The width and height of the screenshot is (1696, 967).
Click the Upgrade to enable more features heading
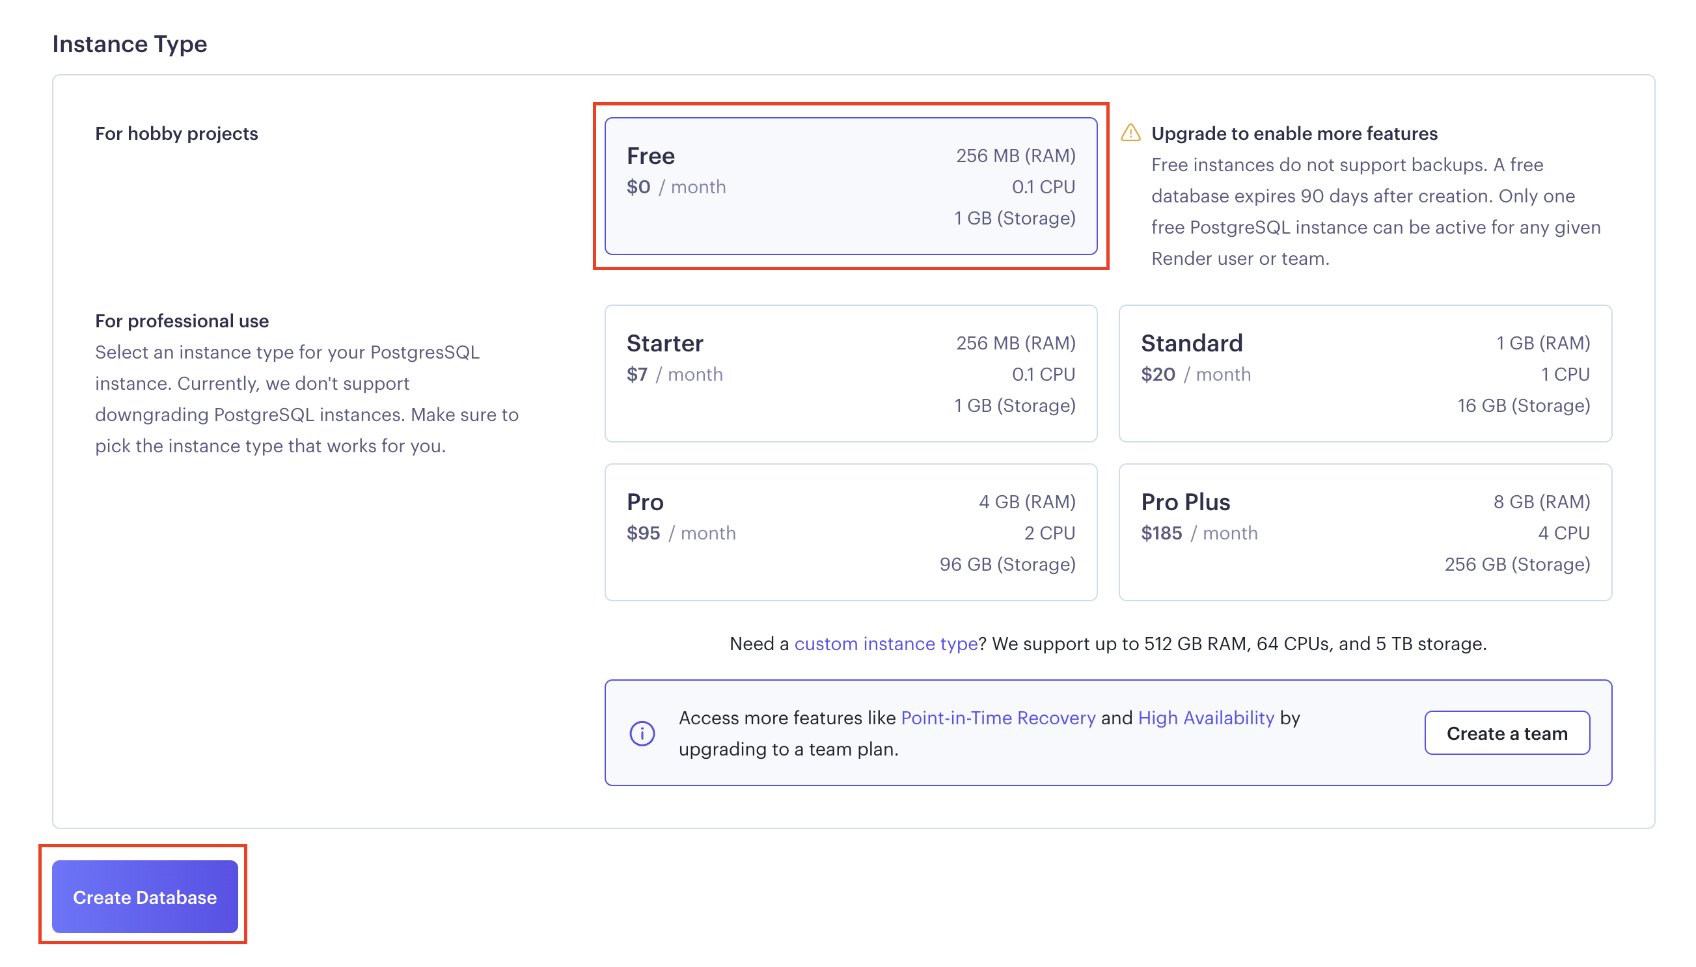tap(1294, 133)
